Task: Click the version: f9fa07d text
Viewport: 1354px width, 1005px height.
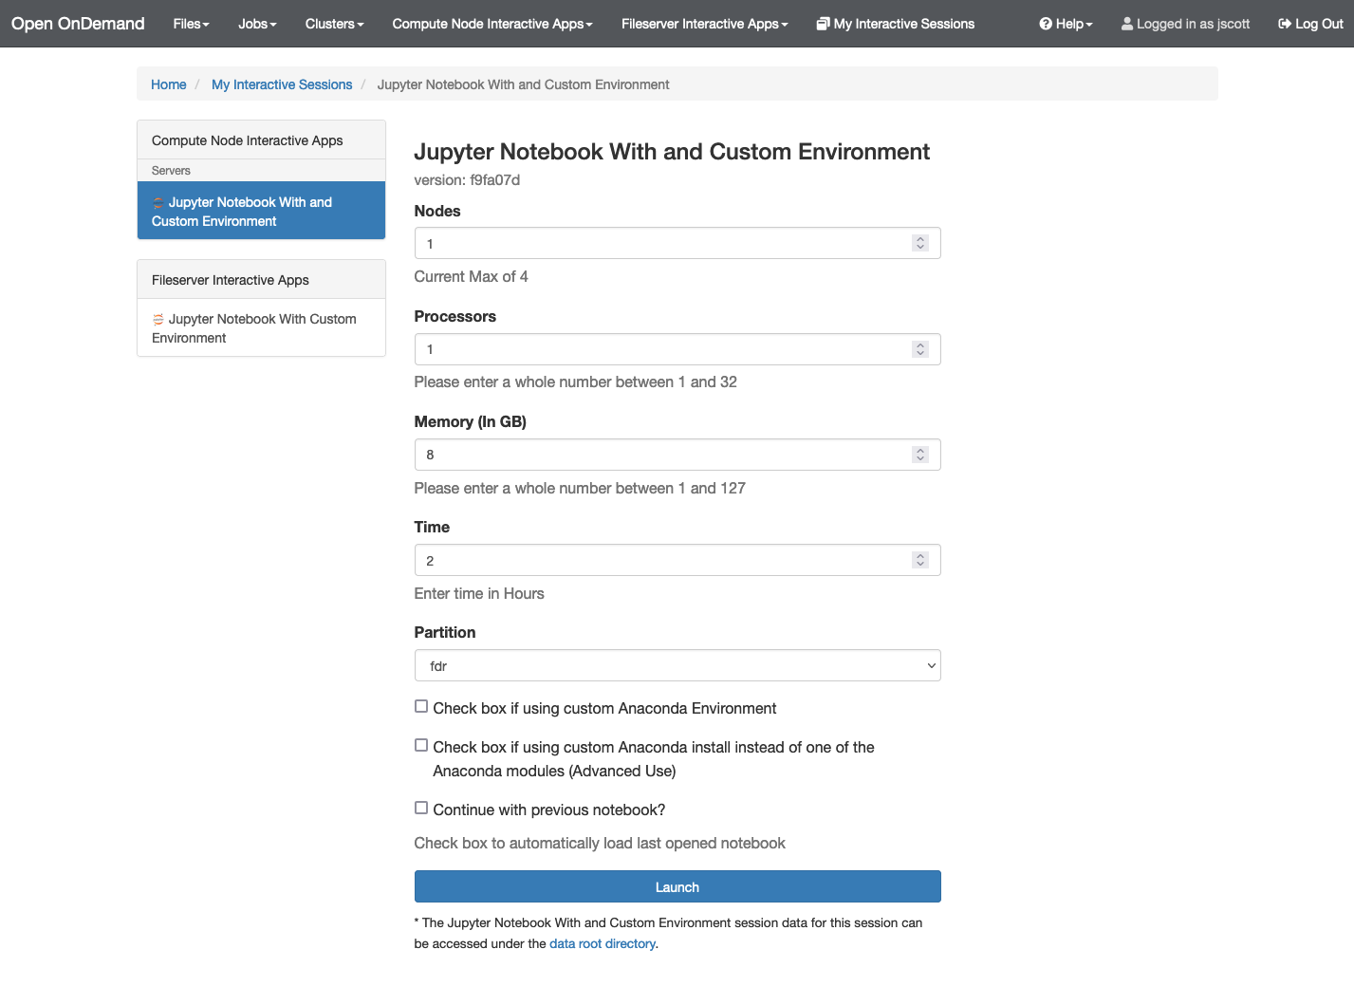Action: click(467, 180)
